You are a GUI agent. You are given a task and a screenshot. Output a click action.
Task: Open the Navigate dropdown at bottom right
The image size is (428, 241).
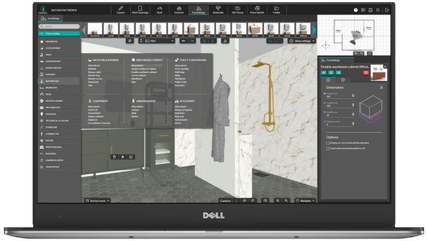(x=306, y=201)
